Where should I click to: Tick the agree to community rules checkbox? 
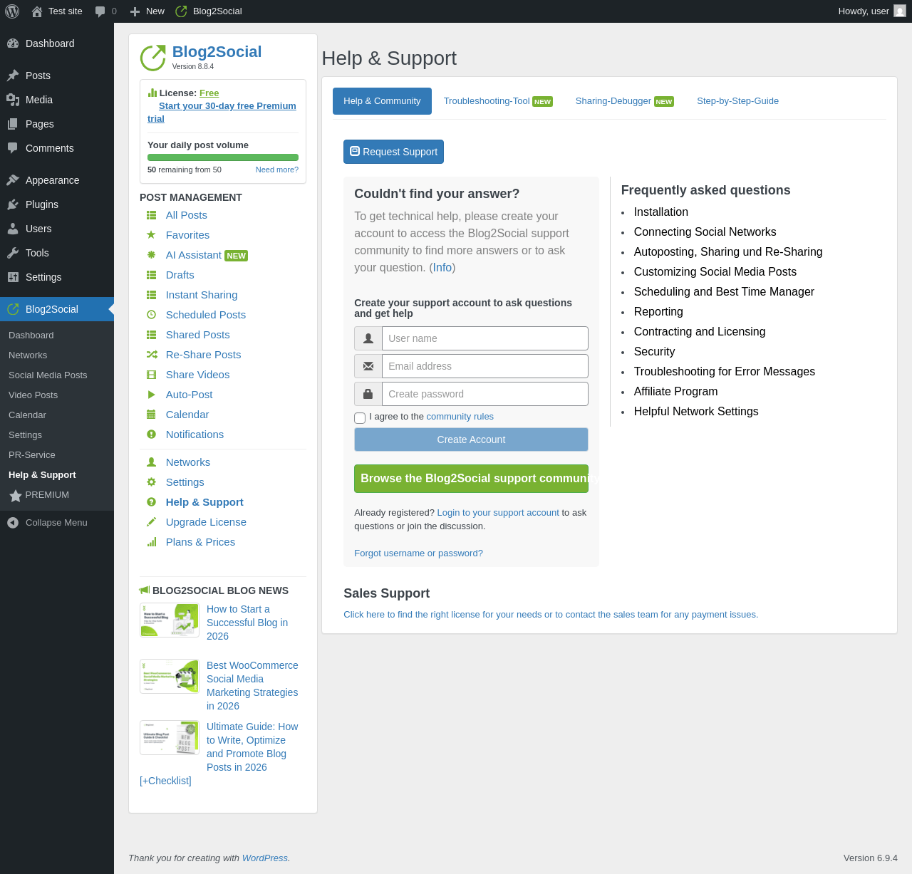[360, 418]
